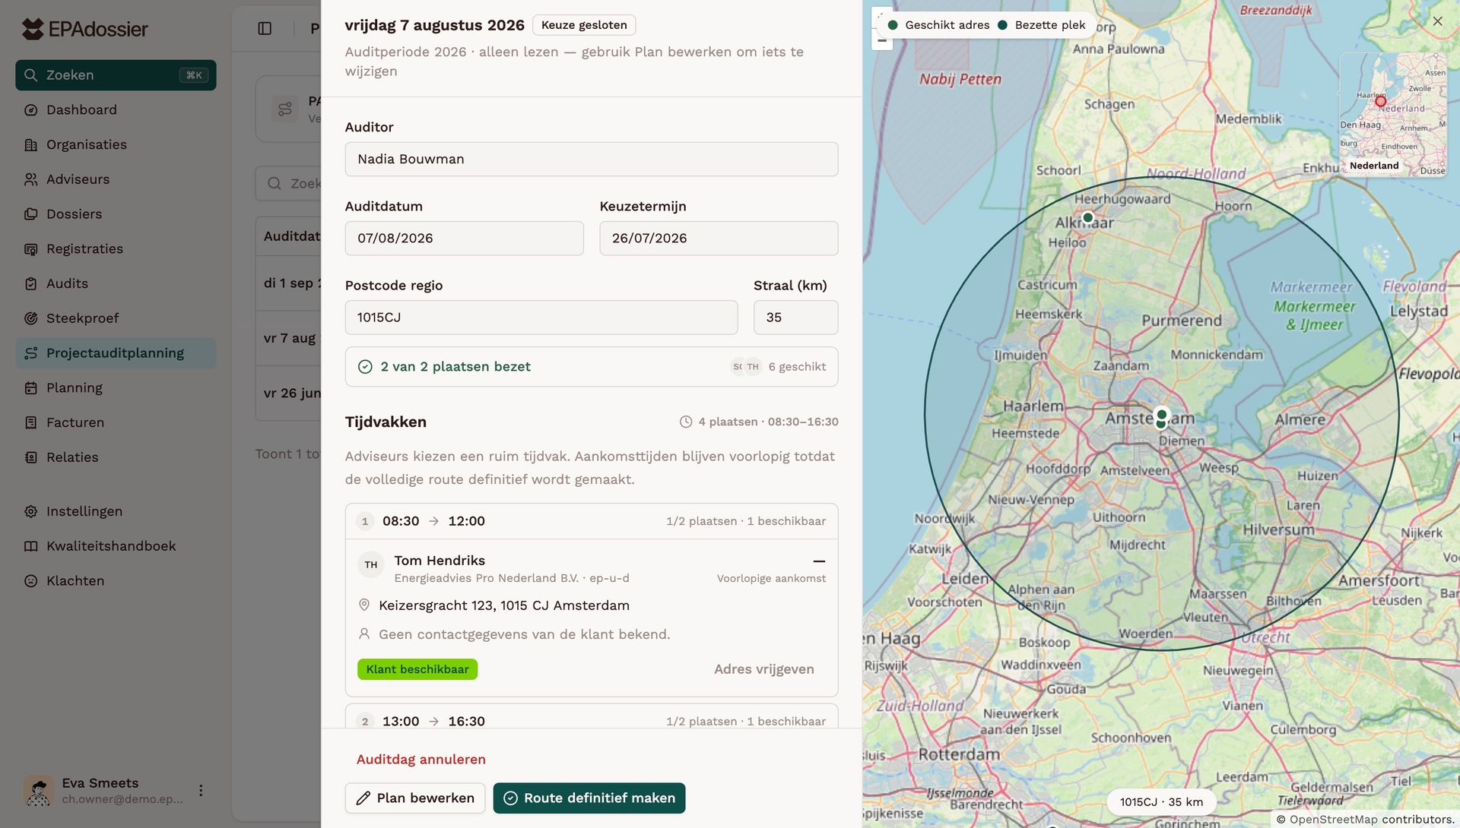This screenshot has width=1460, height=828.
Task: Click the Alkmaar address marker on the map
Action: (x=1088, y=218)
